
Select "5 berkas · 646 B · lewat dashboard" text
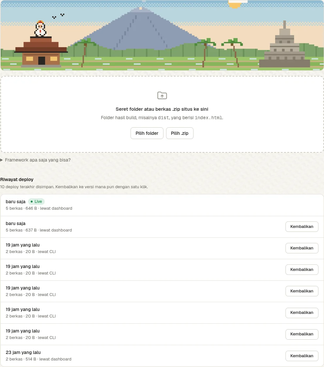pyautogui.click(x=39, y=208)
